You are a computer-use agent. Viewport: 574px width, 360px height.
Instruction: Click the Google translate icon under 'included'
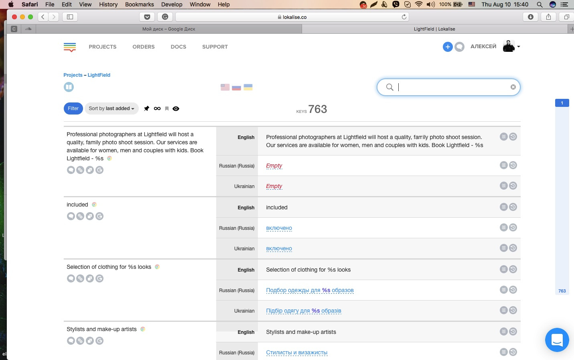99,216
